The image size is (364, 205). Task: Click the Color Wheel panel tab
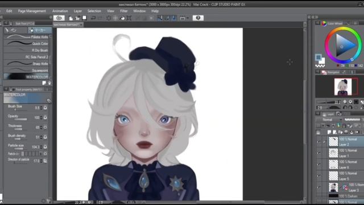pos(332,23)
